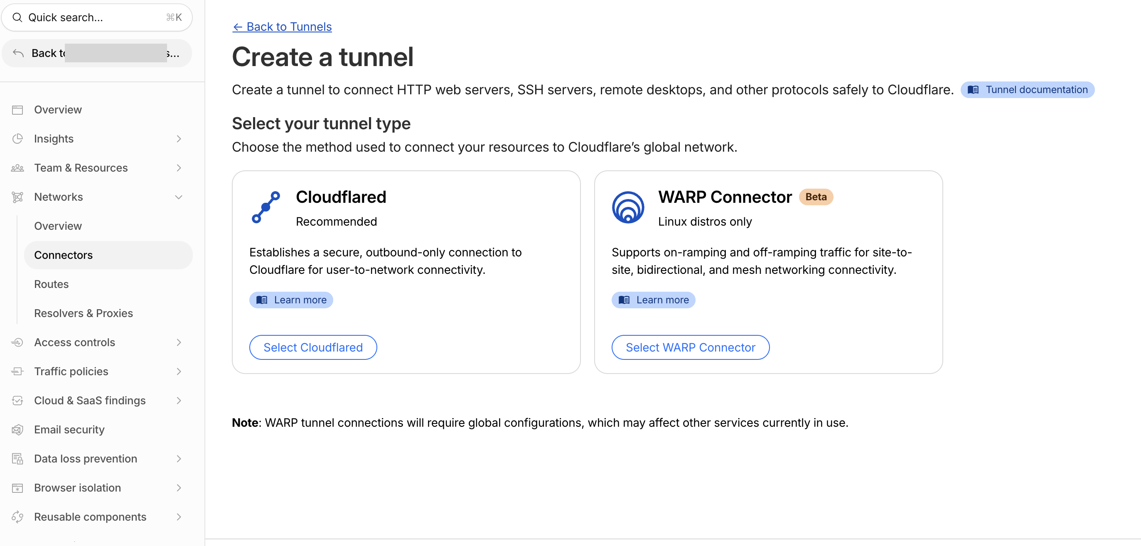Click the bold 'Note' text

pos(245,423)
